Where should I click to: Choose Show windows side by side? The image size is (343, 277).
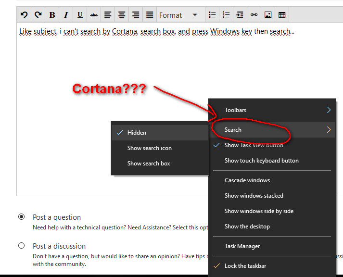pyautogui.click(x=272, y=211)
